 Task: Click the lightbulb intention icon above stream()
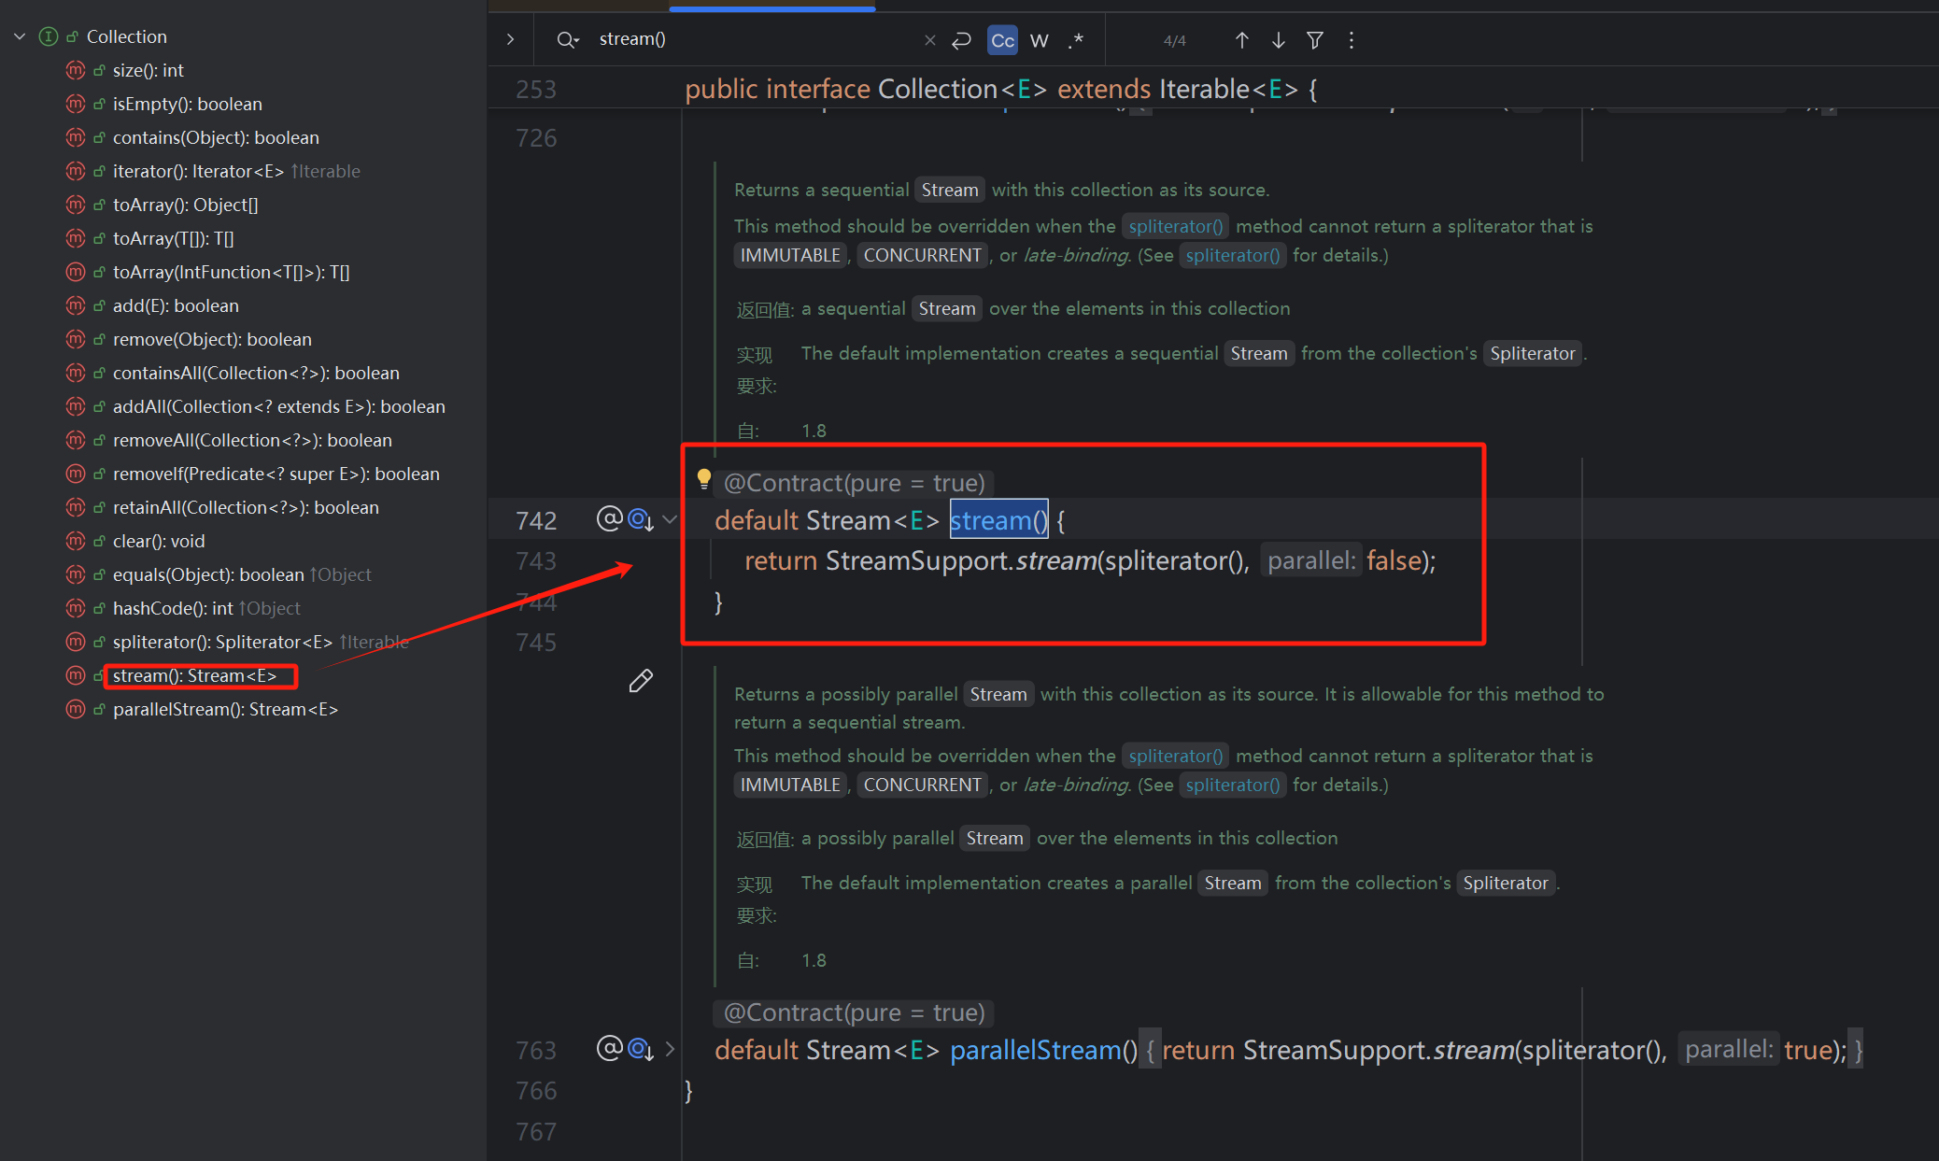pos(703,479)
